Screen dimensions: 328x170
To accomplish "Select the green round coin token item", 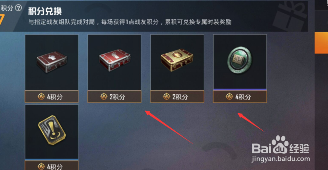I will point(240,62).
